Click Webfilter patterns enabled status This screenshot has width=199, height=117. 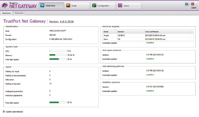[x=150, y=91]
